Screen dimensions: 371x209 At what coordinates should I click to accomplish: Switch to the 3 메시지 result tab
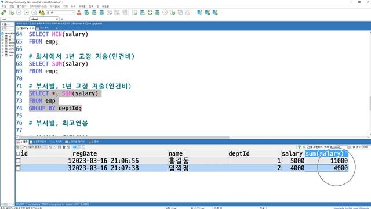point(56,142)
